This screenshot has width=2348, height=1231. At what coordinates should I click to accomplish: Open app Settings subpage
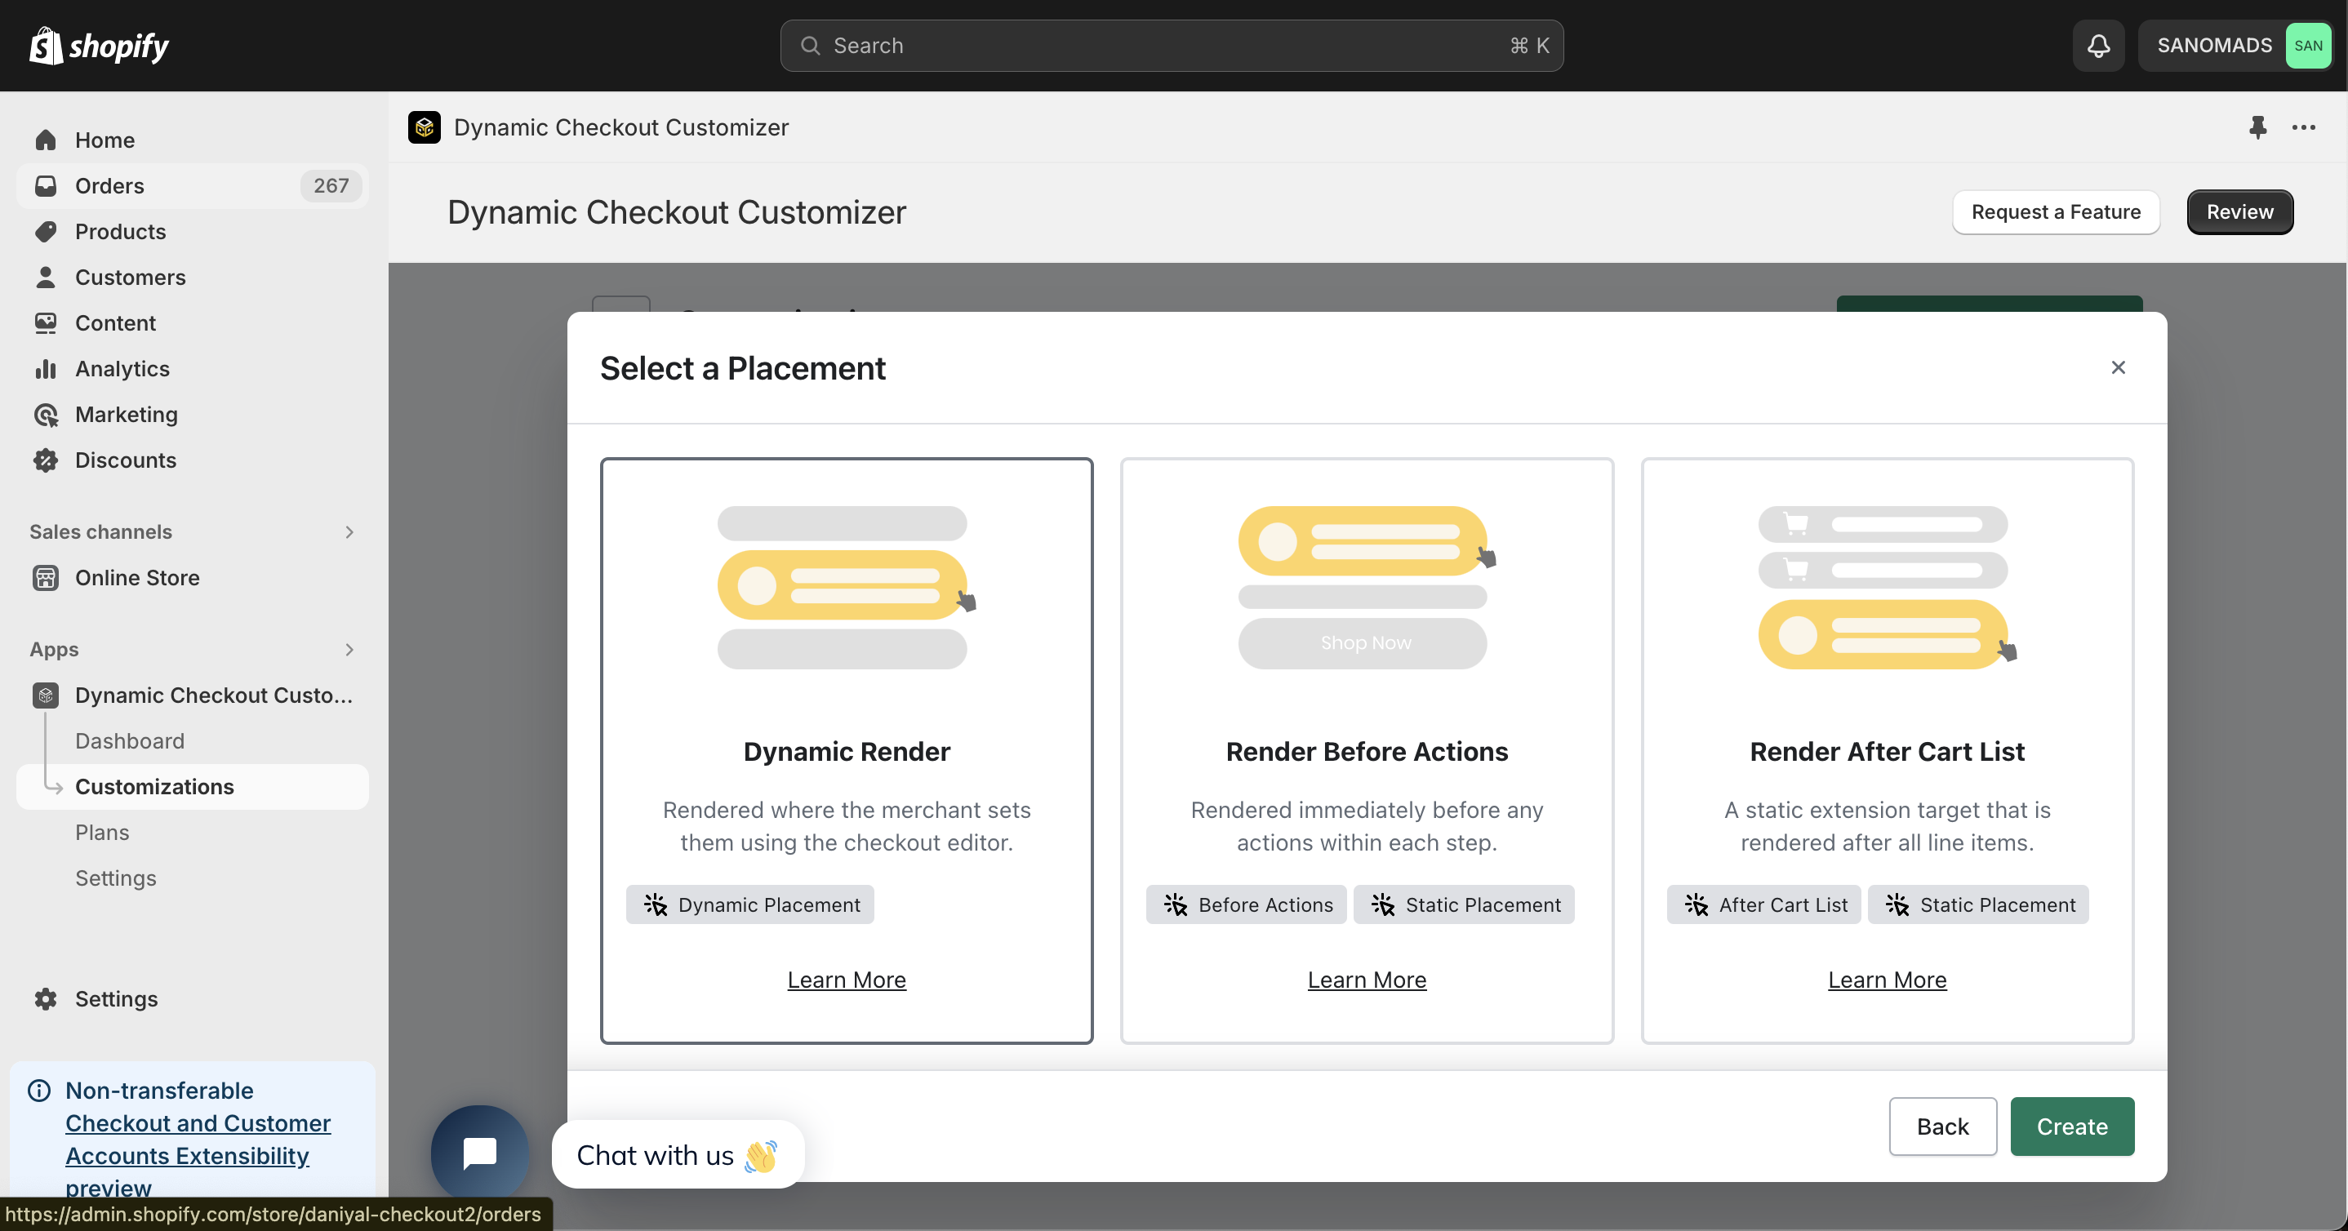[116, 878]
